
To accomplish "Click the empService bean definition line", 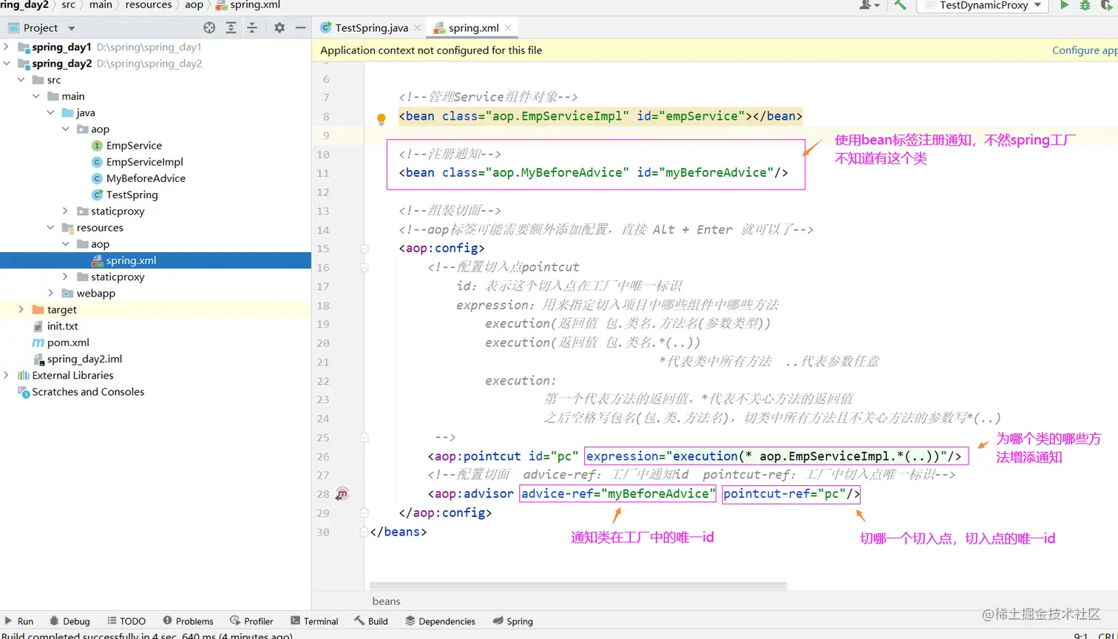I will click(600, 116).
